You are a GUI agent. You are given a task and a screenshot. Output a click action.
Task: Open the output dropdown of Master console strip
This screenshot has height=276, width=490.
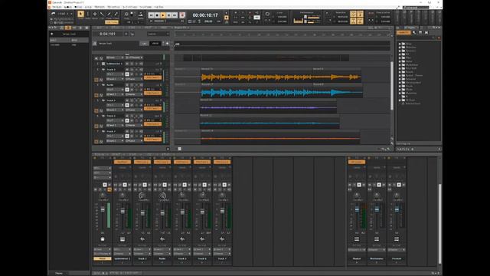(x=357, y=250)
